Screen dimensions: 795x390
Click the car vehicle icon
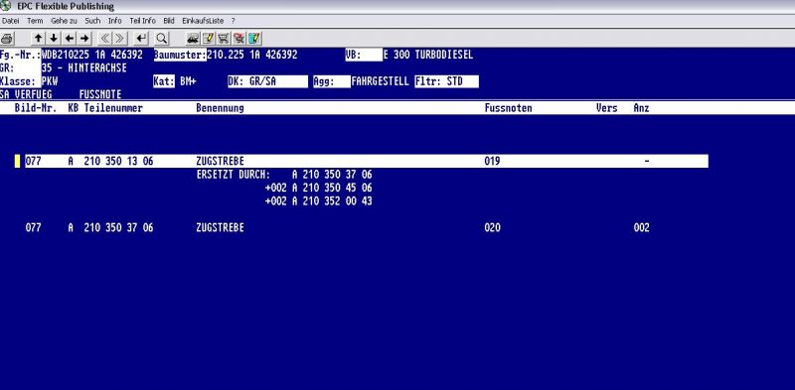(193, 38)
